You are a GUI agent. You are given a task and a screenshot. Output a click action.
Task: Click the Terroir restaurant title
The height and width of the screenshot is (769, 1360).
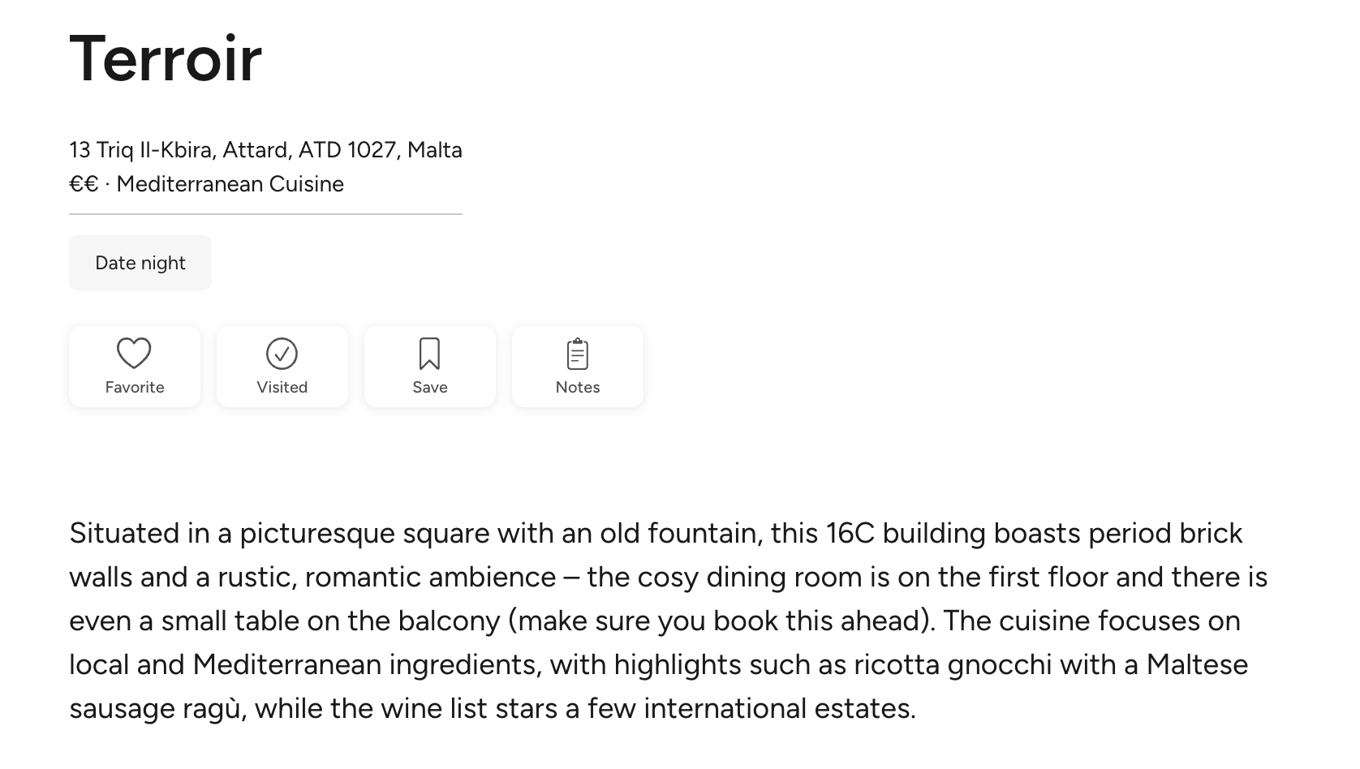(x=166, y=58)
